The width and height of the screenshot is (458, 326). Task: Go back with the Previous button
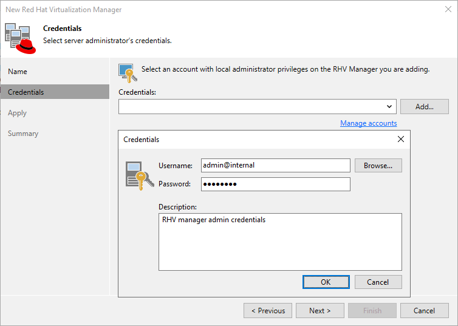pyautogui.click(x=268, y=310)
